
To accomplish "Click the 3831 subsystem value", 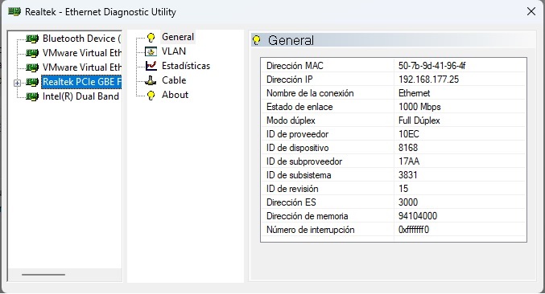I will [x=407, y=175].
